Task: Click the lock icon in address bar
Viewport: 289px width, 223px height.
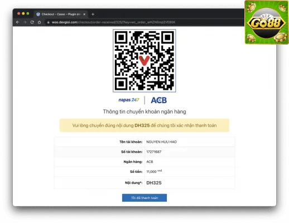Action: tap(48, 22)
